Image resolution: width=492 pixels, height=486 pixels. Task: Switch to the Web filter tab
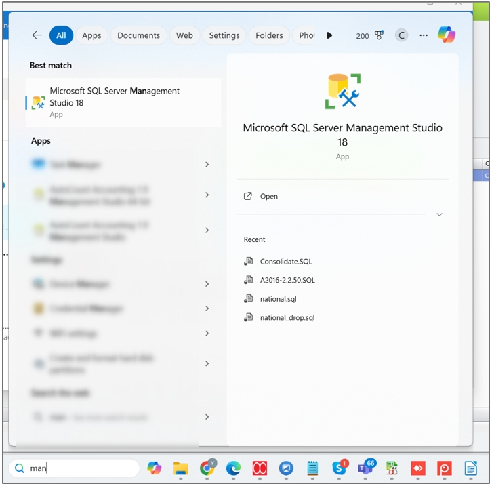coord(184,35)
